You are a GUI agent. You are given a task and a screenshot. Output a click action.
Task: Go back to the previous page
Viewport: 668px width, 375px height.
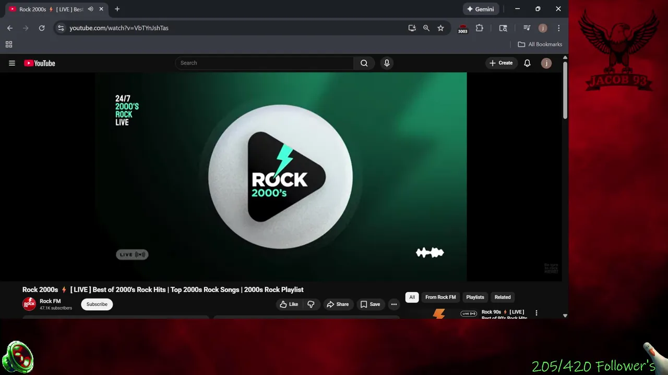point(10,28)
